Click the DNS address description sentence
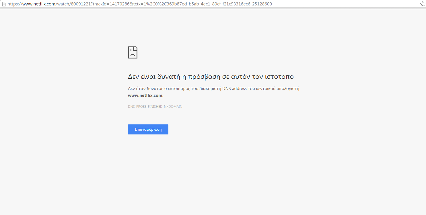This screenshot has height=215, width=426. click(x=213, y=92)
